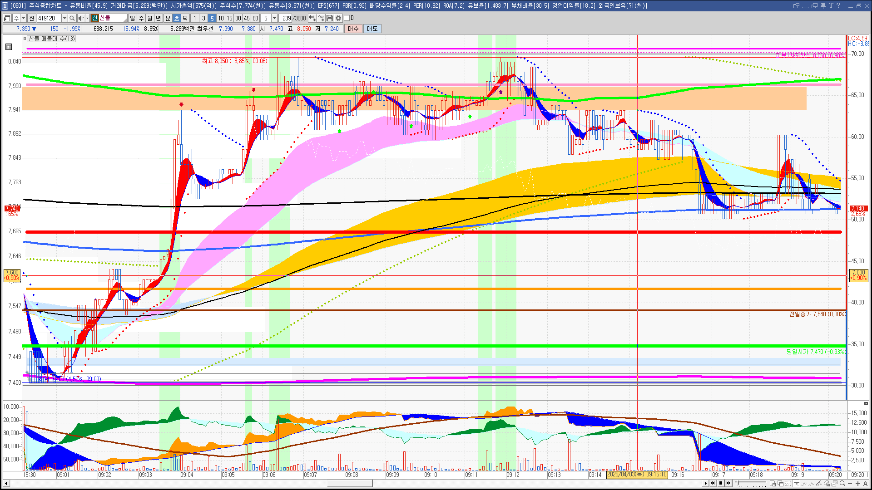This screenshot has width=872, height=490.
Task: Switch to 일 (daily) chart period
Action: point(132,18)
